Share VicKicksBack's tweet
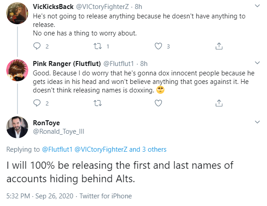267x206 pixels. pos(219,46)
